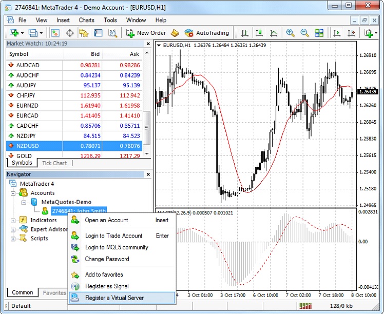Open the Charts menu

(x=86, y=20)
